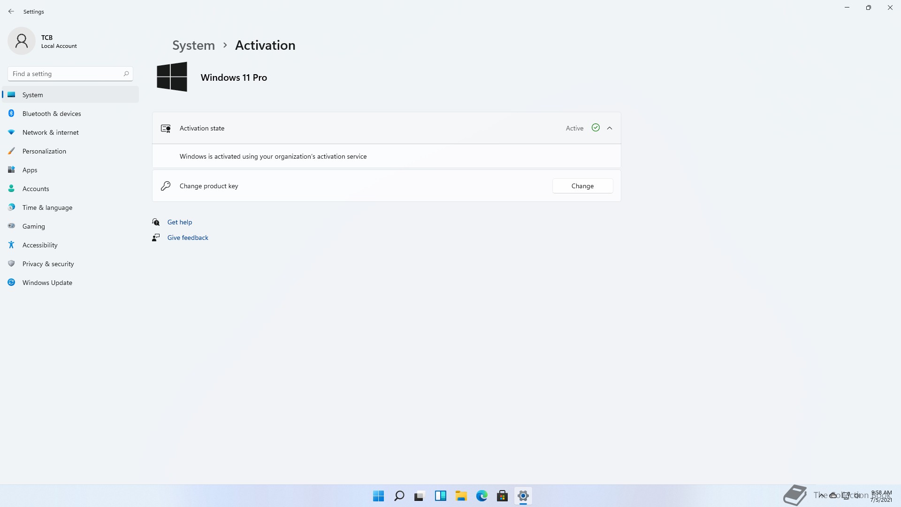Click the Change product key label
This screenshot has height=507, width=901.
click(x=209, y=186)
